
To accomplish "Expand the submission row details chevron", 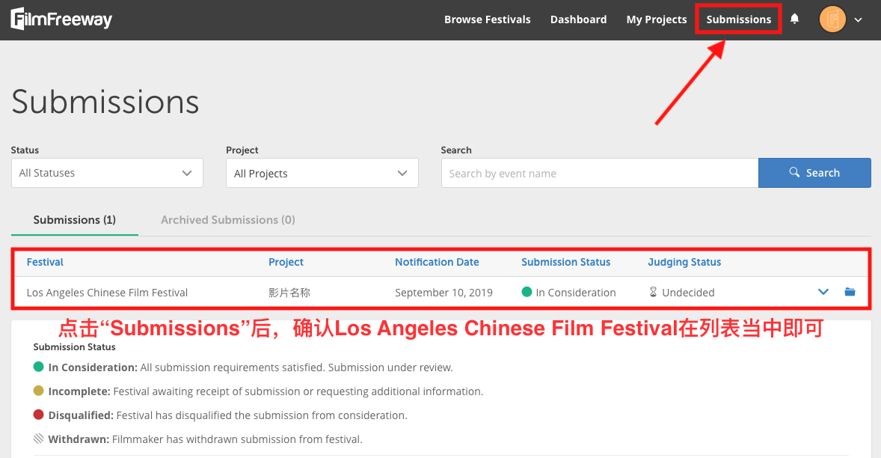I will click(823, 292).
